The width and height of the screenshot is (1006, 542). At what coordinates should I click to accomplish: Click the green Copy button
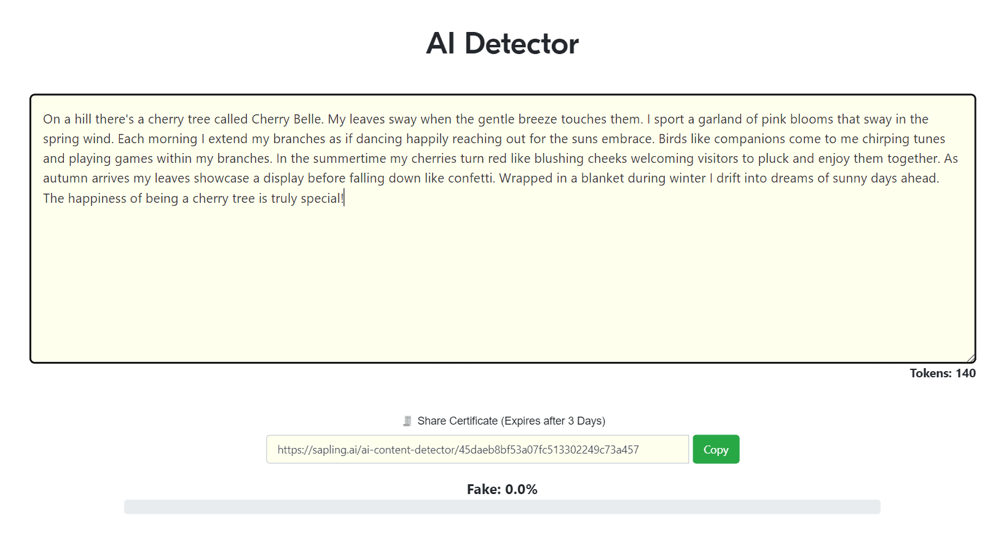coord(715,449)
